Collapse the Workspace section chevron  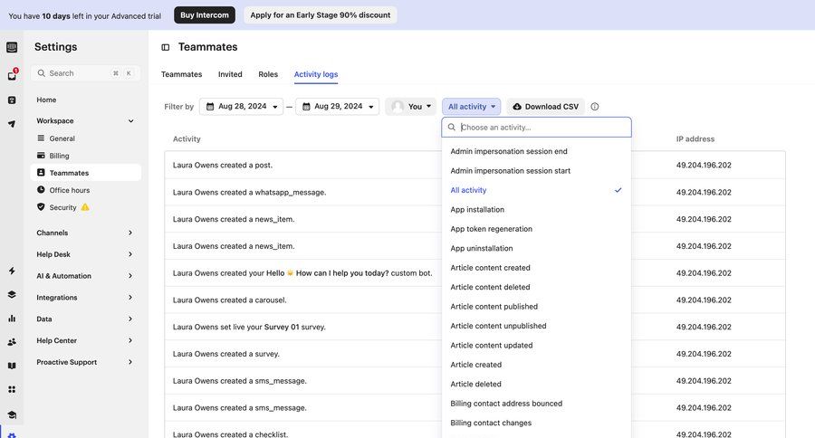[x=131, y=120]
